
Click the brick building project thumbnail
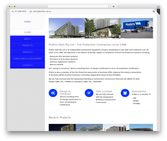pos(116,127)
